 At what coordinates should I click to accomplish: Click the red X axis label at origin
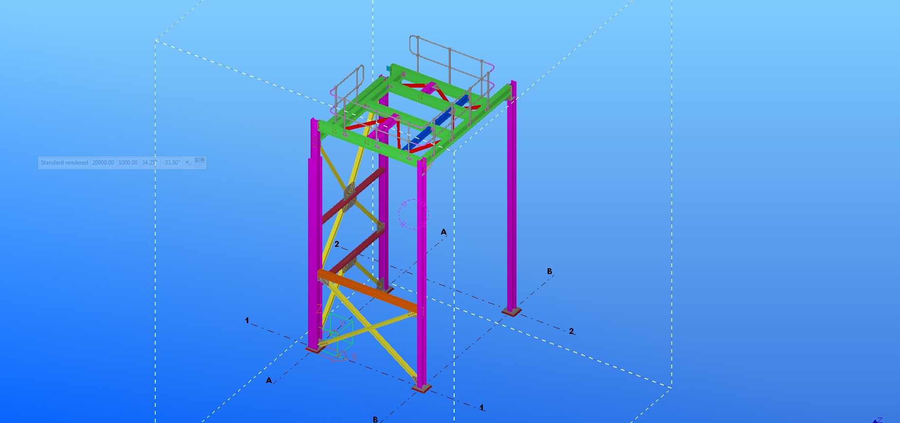(x=354, y=357)
